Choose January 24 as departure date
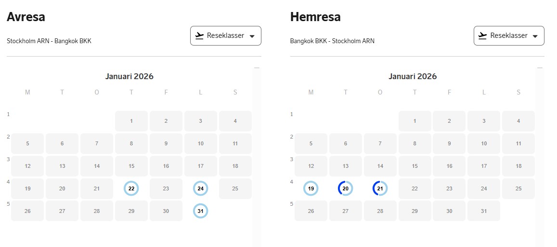 [x=201, y=188]
